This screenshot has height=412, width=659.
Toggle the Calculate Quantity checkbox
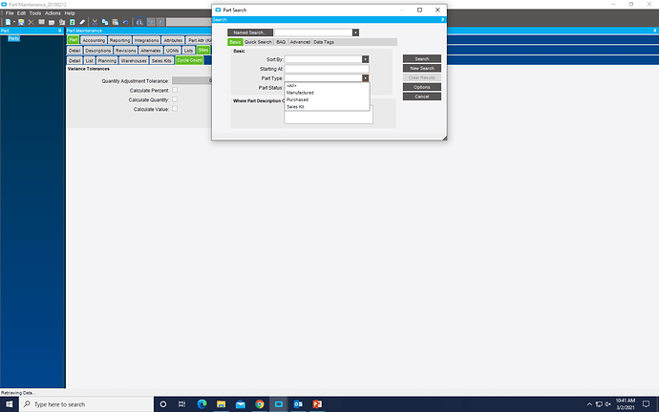point(175,99)
